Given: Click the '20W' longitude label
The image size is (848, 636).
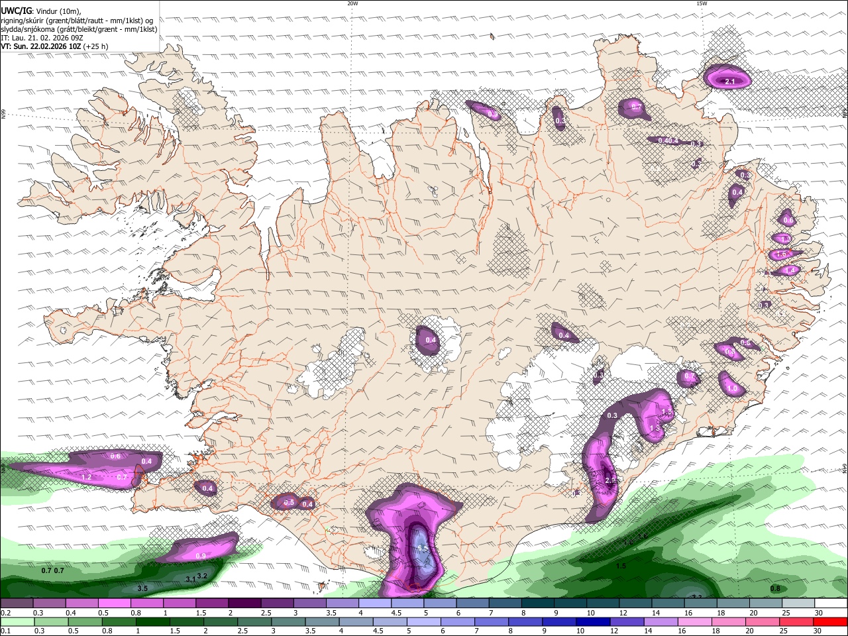Looking at the screenshot, I should 352,3.
